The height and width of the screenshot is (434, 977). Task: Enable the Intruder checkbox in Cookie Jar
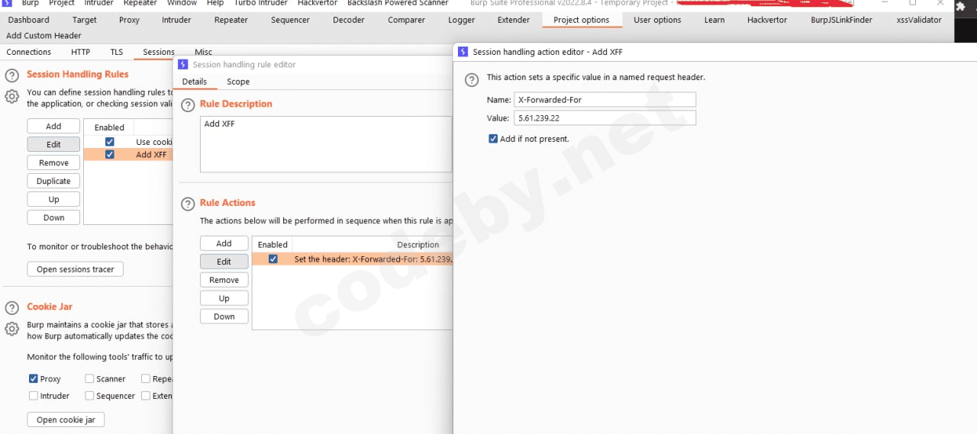coord(34,396)
